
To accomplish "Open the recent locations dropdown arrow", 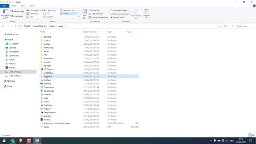I will (x=12, y=26).
